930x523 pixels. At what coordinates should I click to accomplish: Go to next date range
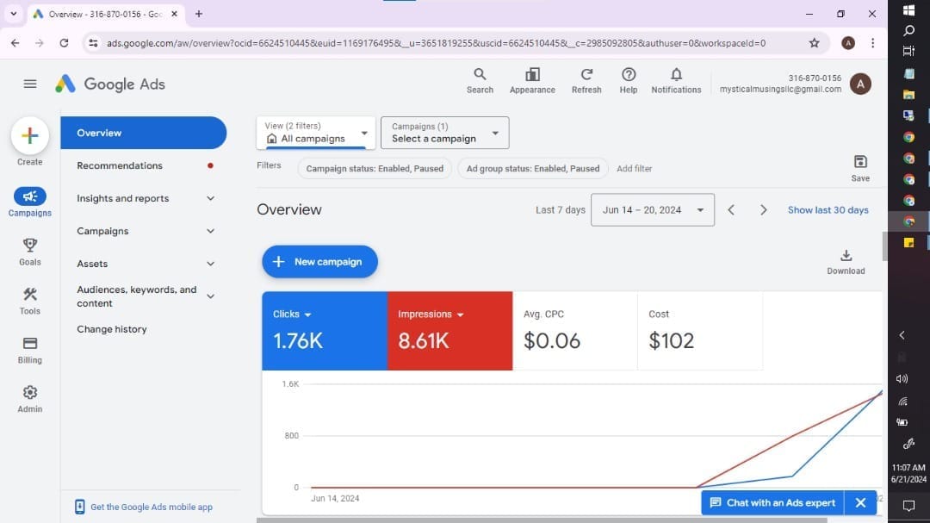click(763, 209)
